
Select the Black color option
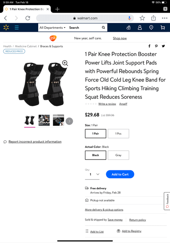click(x=96, y=155)
